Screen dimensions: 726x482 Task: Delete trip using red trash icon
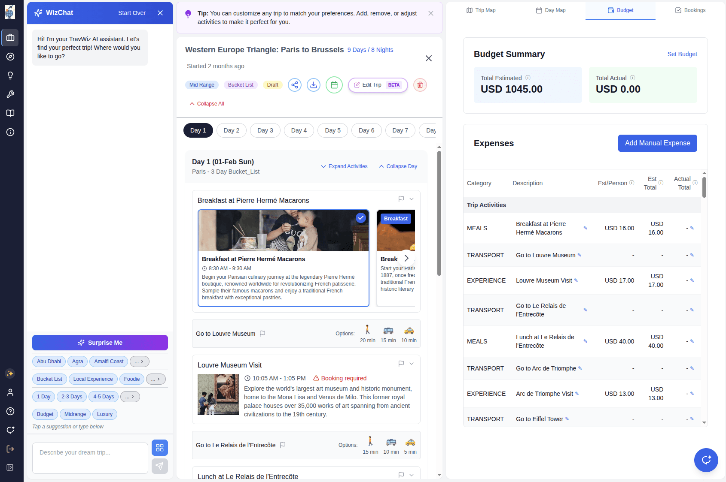coord(420,85)
